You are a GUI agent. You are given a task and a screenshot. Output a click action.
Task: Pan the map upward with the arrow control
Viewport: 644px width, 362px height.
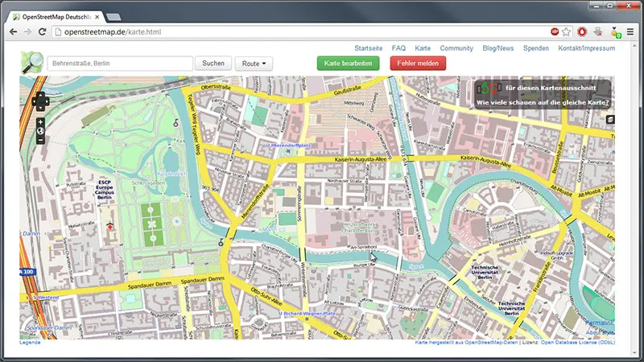pyautogui.click(x=41, y=95)
